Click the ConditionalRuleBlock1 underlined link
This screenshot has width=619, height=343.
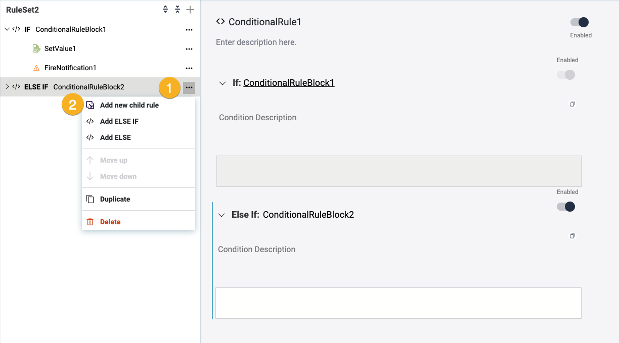click(x=289, y=83)
